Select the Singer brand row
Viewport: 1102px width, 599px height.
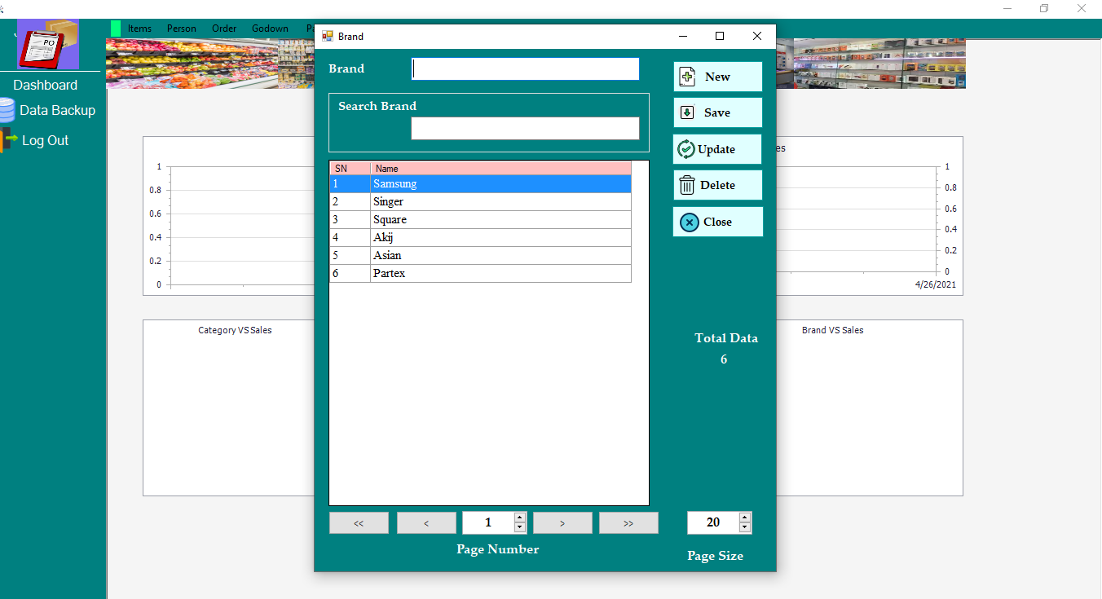pos(480,202)
